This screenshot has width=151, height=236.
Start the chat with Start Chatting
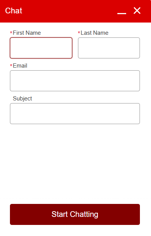[75, 214]
